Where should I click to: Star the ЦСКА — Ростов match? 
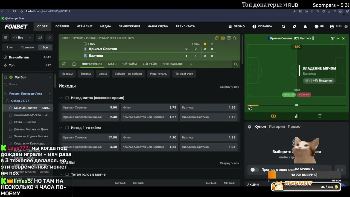coord(10,122)
